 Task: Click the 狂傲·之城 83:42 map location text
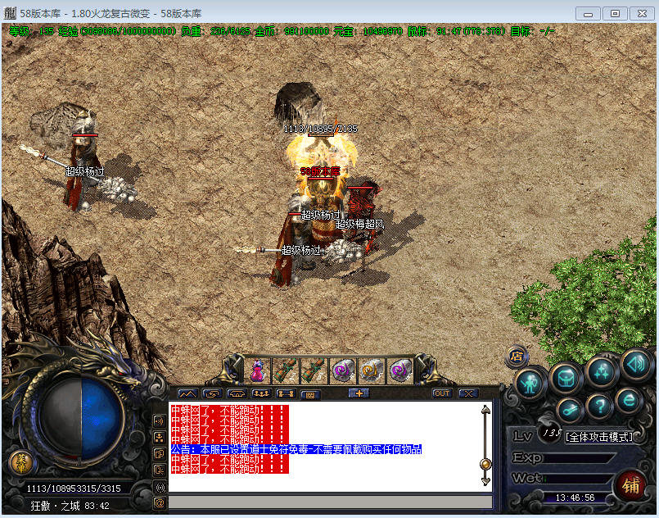coord(70,506)
